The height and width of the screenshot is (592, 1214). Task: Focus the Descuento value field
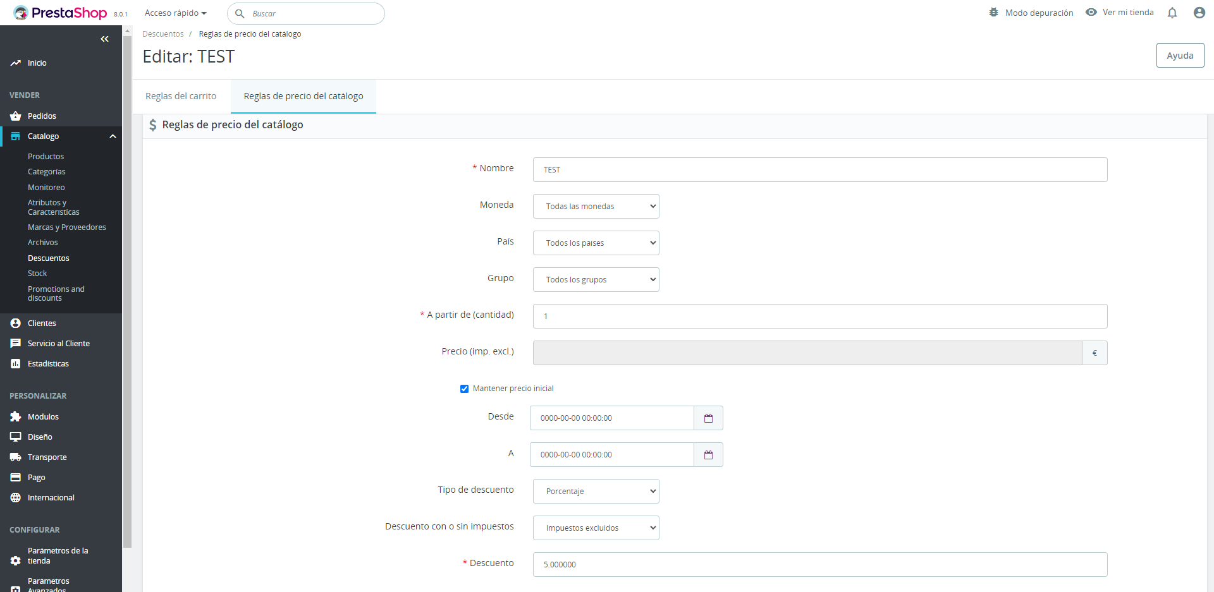(x=820, y=565)
